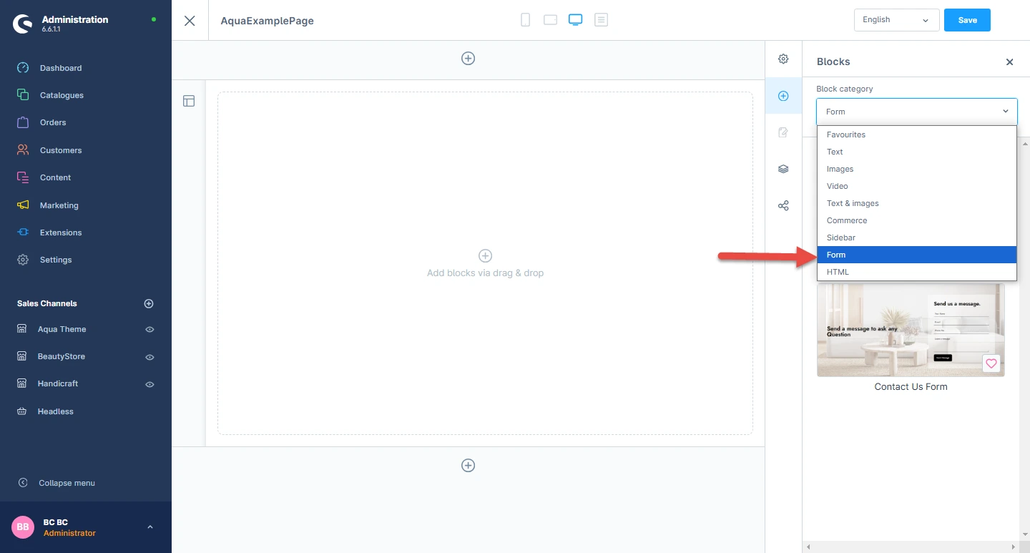Image resolution: width=1030 pixels, height=553 pixels.
Task: Click the section layout icon beside canvas
Action: point(189,101)
